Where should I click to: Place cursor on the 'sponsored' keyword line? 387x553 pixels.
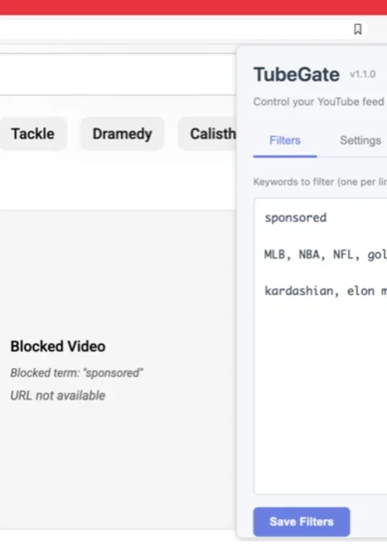click(x=296, y=218)
